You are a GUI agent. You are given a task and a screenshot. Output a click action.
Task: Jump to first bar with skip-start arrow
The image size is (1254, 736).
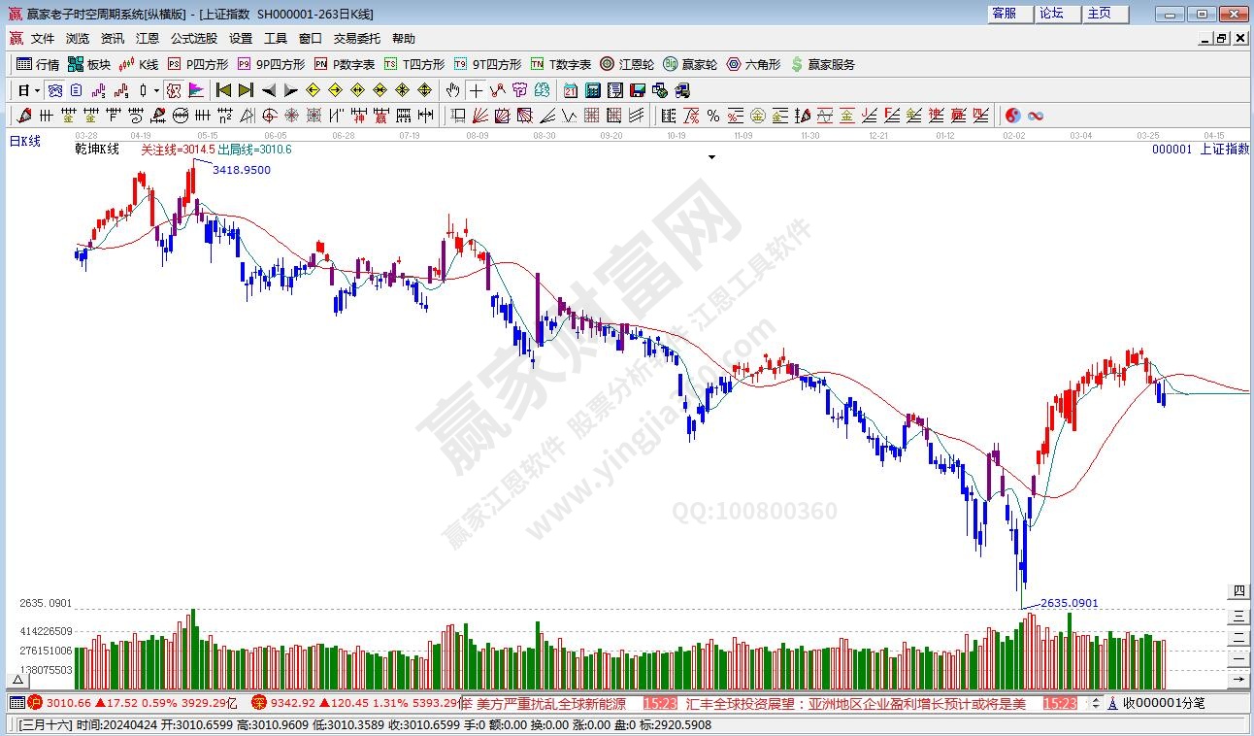coord(223,90)
